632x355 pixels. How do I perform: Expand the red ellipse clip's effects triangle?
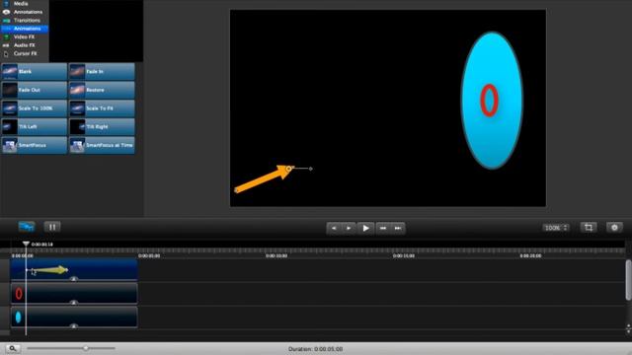pos(73,303)
